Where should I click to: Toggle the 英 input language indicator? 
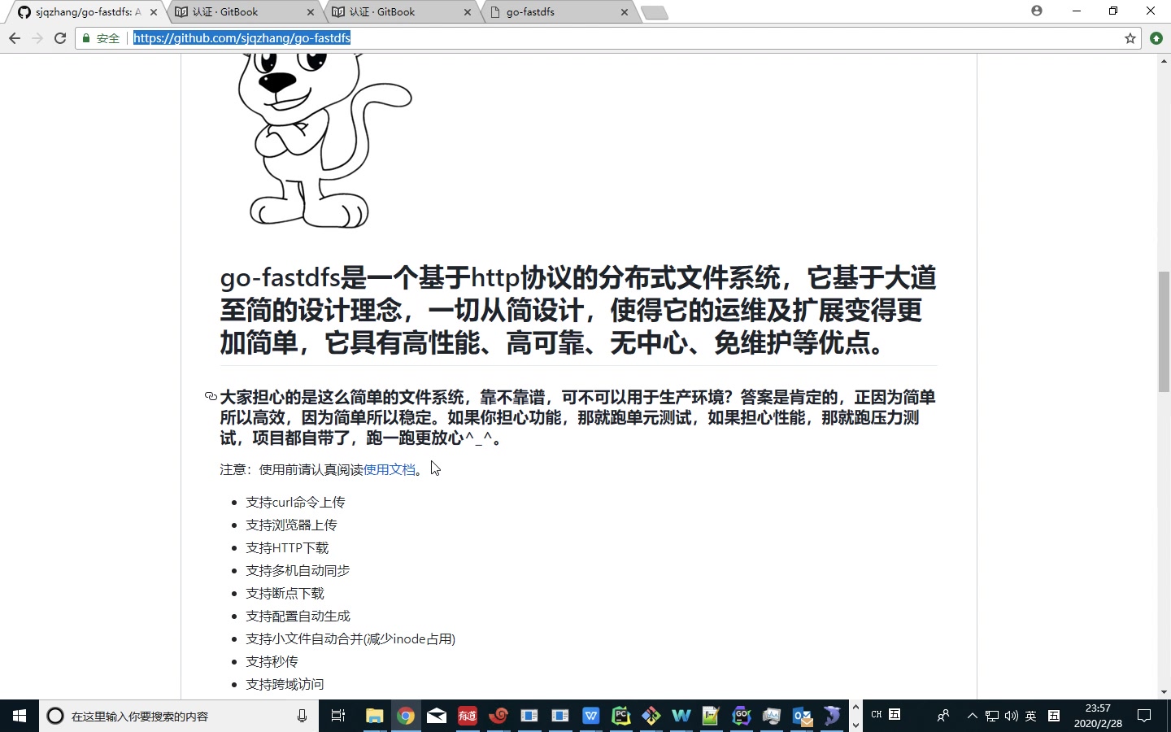pos(1030,716)
